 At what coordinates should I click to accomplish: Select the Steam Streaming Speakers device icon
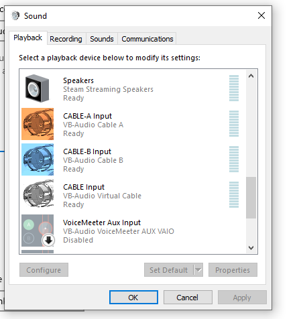tap(38, 88)
